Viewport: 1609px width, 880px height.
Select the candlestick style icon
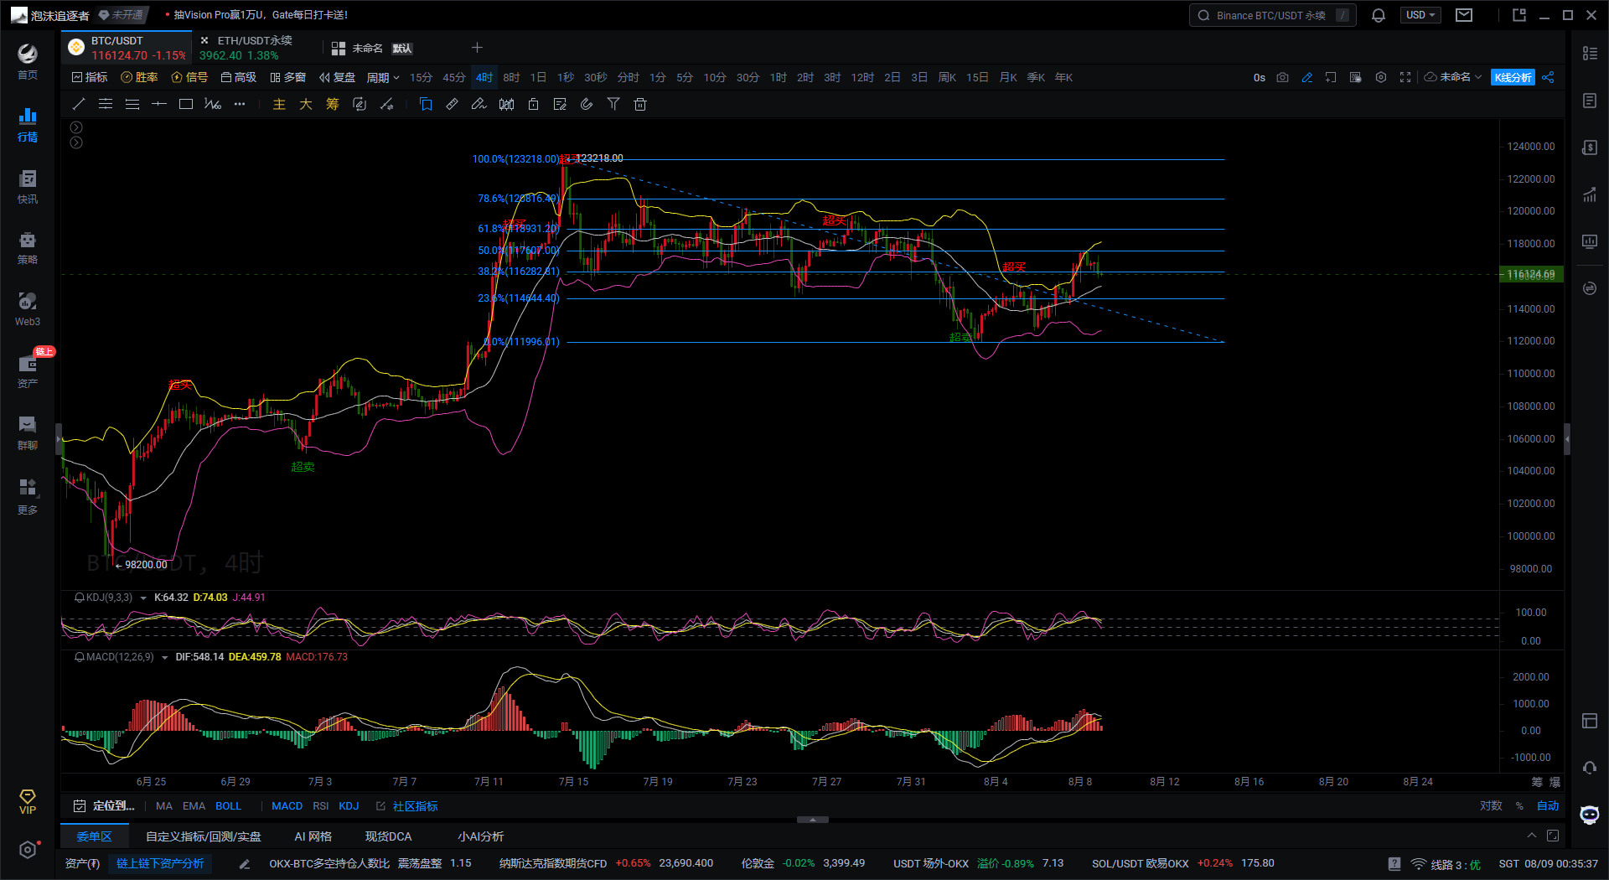pos(506,104)
